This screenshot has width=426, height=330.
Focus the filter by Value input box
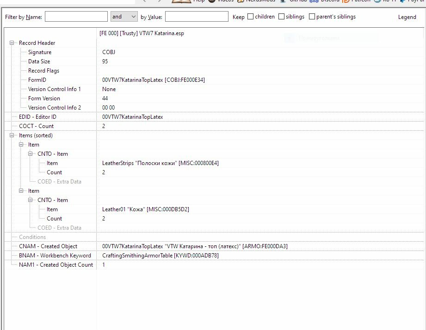tap(197, 17)
